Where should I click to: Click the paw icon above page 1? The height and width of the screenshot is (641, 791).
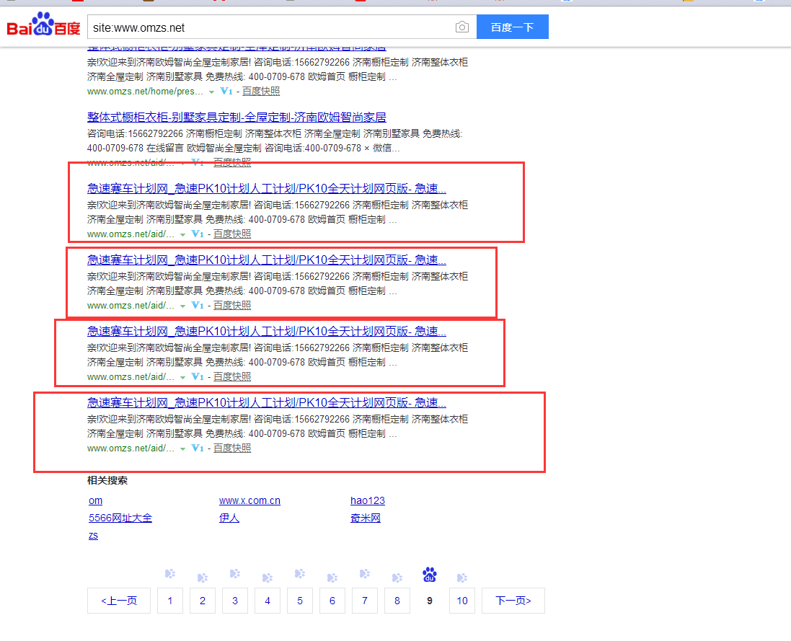pyautogui.click(x=170, y=574)
